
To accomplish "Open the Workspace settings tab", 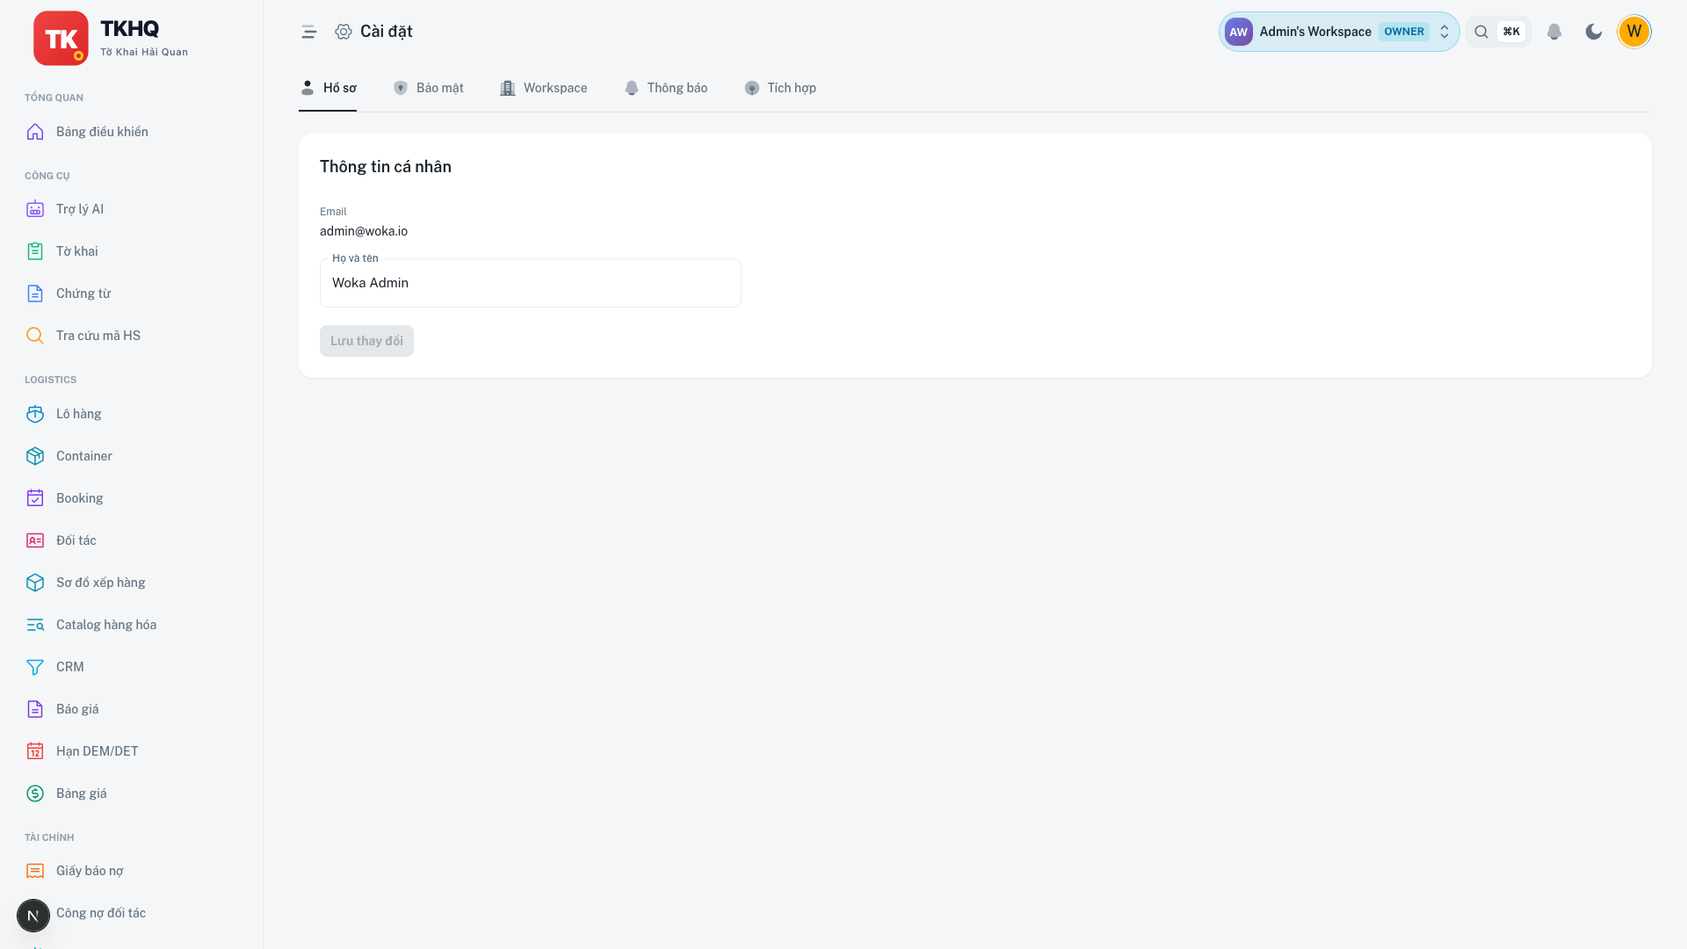I will coord(543,88).
